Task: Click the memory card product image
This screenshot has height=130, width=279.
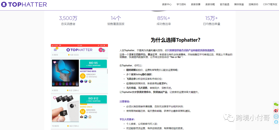Action: pos(65,109)
